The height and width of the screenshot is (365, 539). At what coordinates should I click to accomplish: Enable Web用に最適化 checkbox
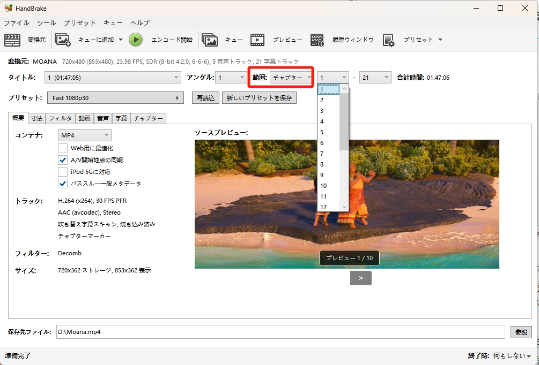tap(63, 148)
